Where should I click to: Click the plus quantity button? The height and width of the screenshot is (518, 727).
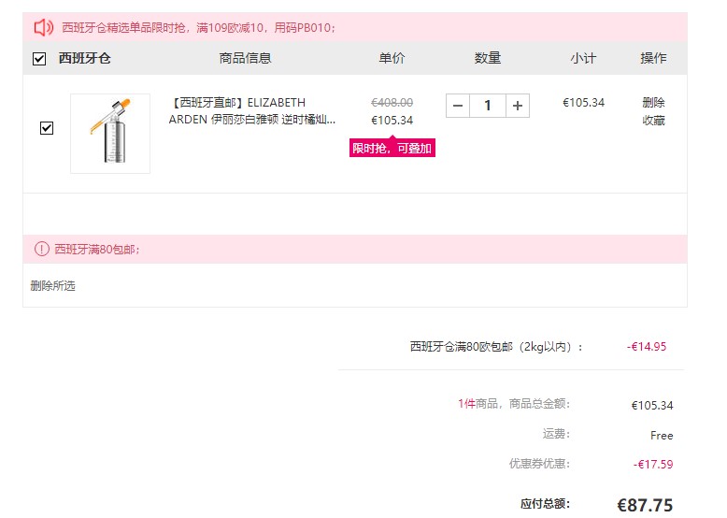[x=518, y=106]
